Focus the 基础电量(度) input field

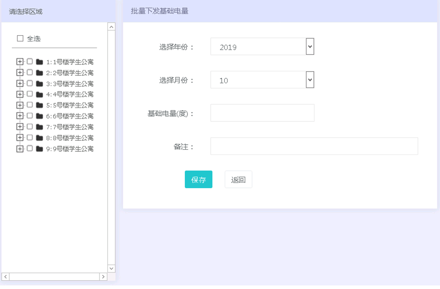click(x=262, y=113)
